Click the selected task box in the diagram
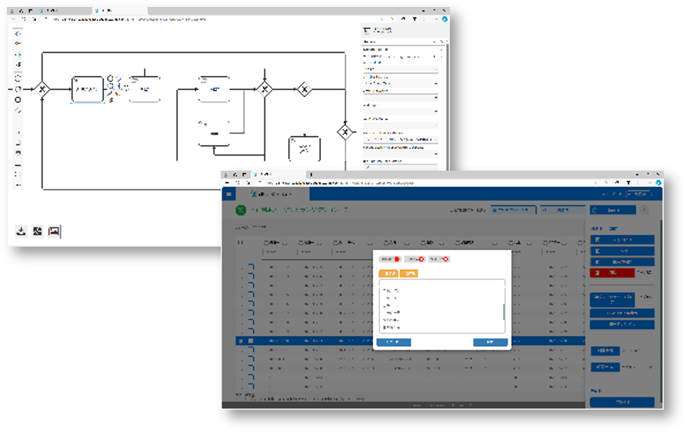Viewport: 686px width, 432px height. [87, 89]
